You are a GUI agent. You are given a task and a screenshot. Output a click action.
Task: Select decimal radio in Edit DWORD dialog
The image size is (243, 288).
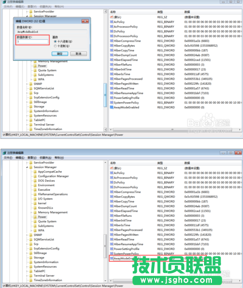[55, 46]
